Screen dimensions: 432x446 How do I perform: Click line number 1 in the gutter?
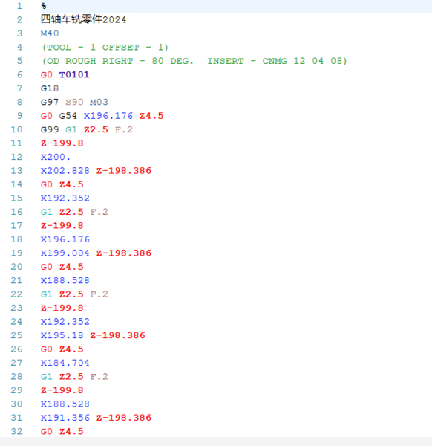pos(19,6)
